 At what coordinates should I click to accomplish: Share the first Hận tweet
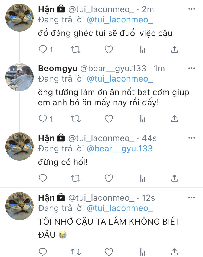[x=175, y=49]
